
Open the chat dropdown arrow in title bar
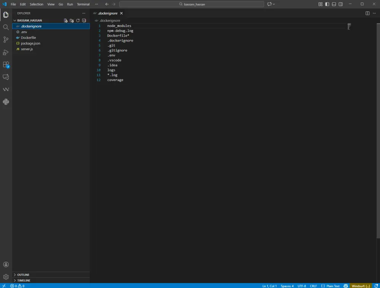[274, 4]
